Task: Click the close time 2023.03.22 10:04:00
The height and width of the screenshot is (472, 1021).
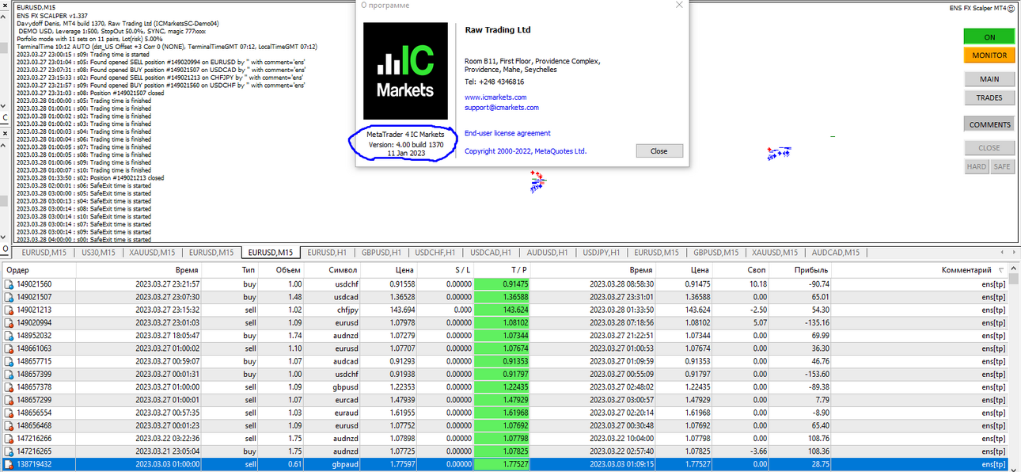Action: (620, 440)
